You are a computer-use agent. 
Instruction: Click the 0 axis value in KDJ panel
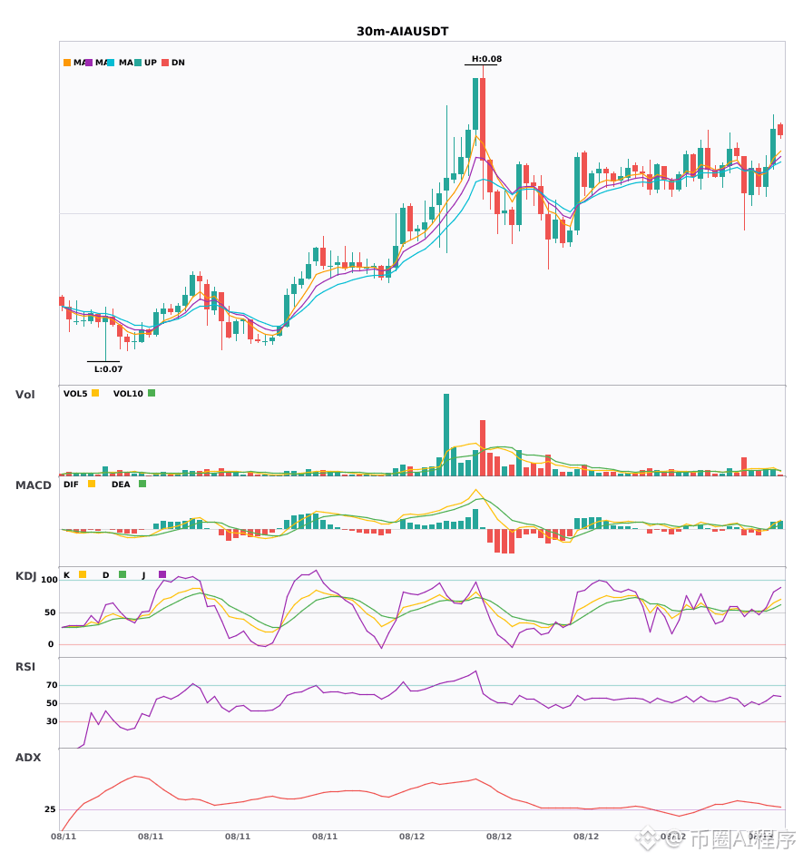tap(51, 644)
